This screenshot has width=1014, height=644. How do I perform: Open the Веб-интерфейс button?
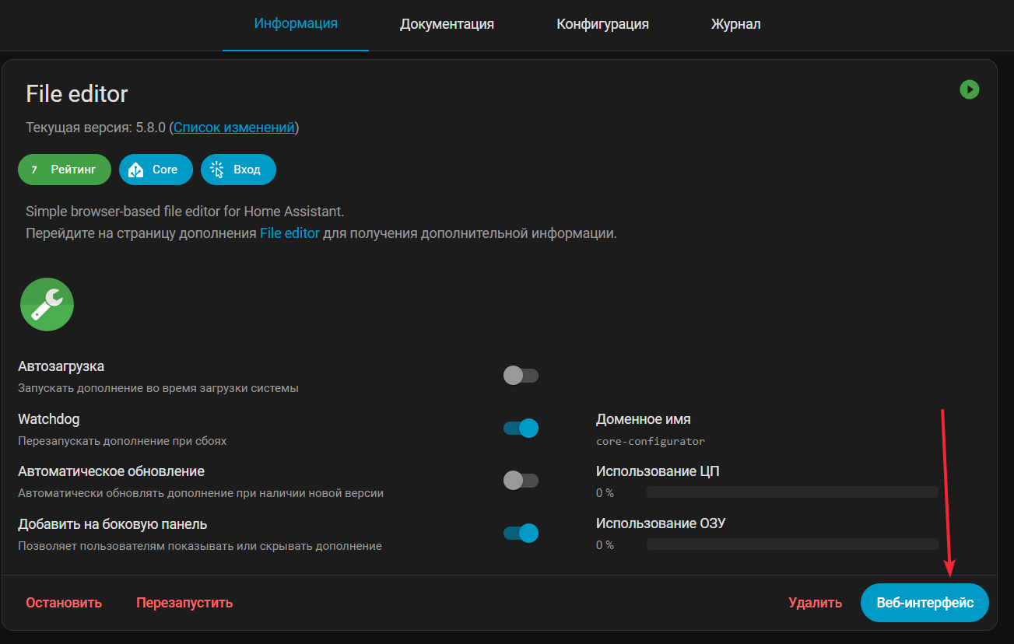[x=925, y=603]
